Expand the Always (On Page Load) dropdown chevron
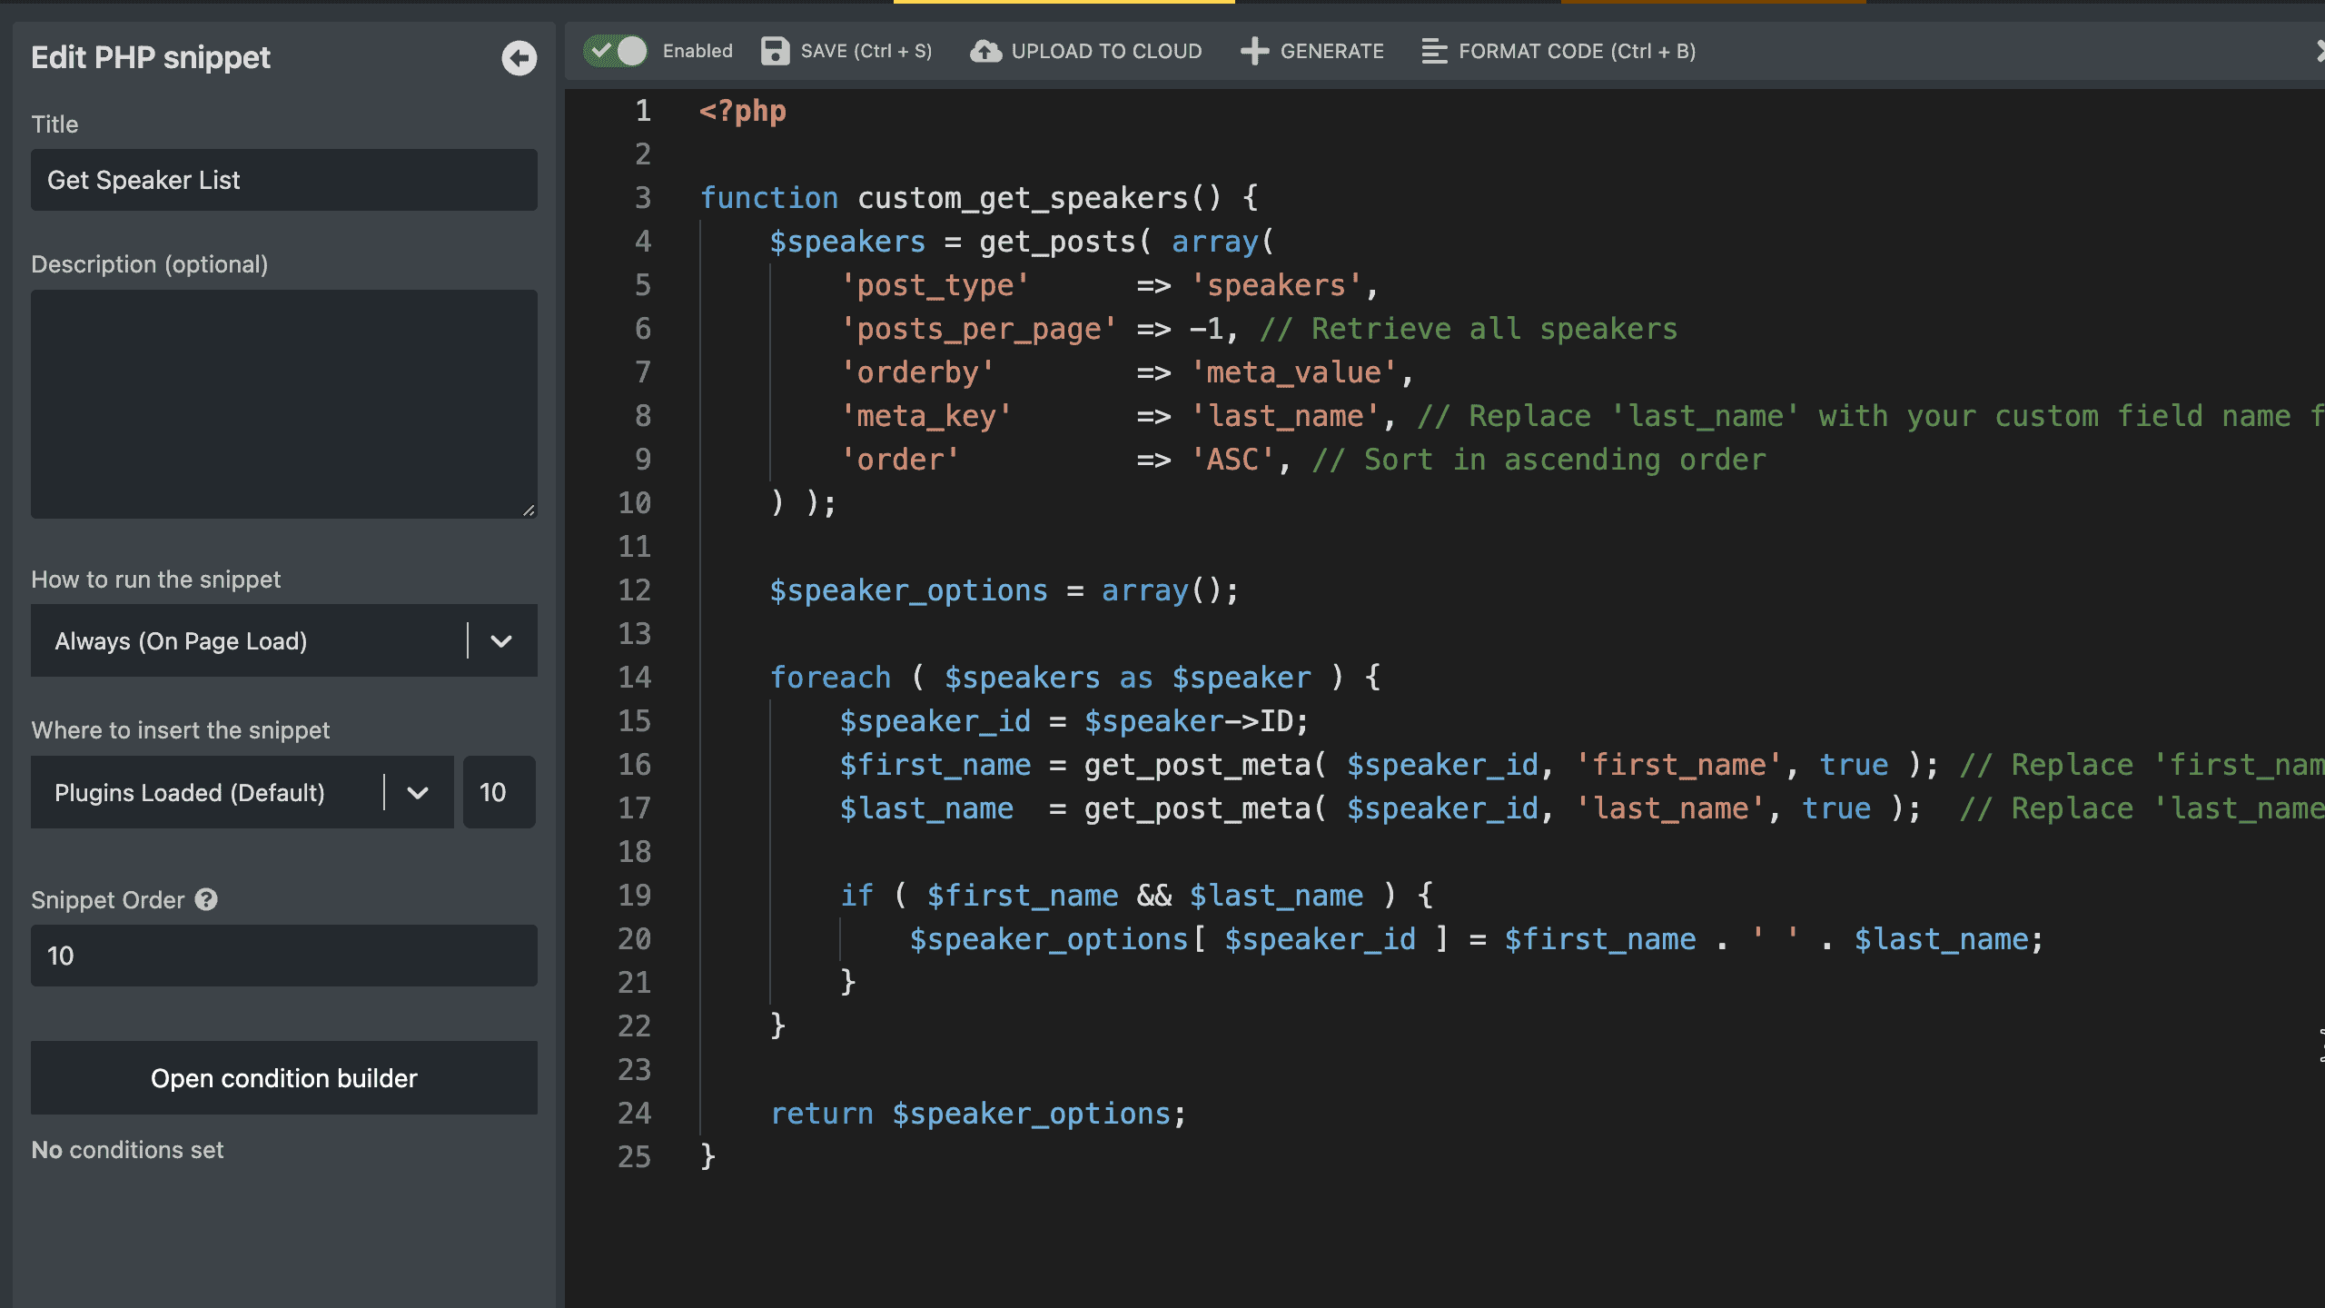This screenshot has height=1308, width=2325. pos(501,641)
